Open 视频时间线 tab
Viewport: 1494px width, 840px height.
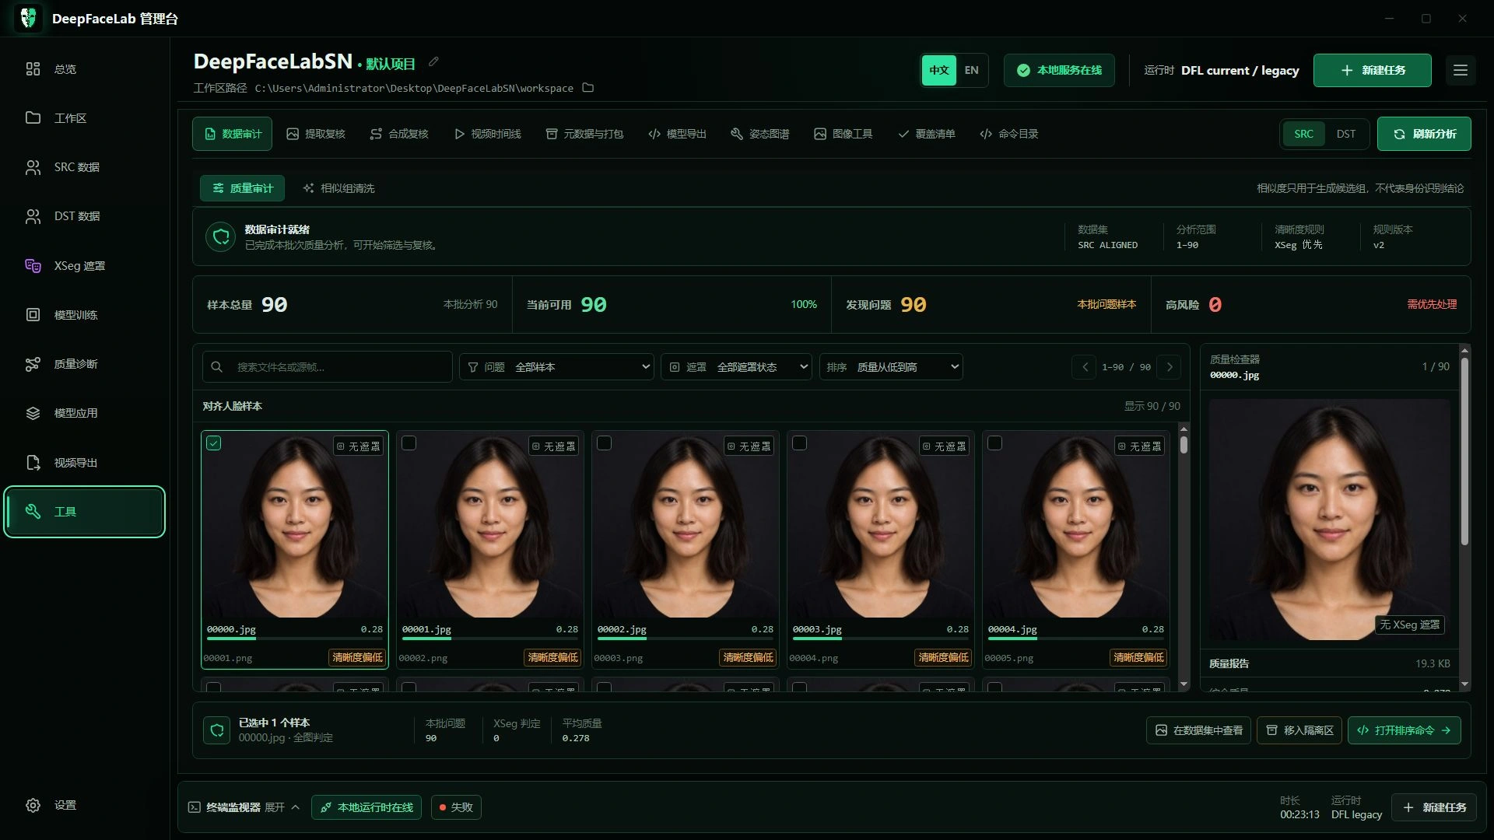(x=488, y=134)
